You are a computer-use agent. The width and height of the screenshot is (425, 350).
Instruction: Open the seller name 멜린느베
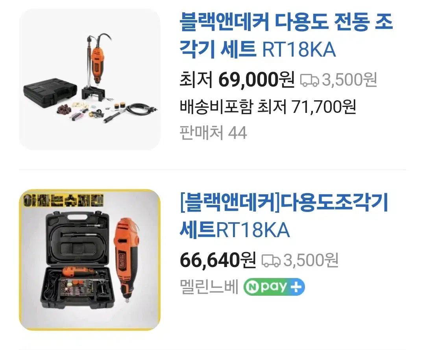[x=209, y=287]
